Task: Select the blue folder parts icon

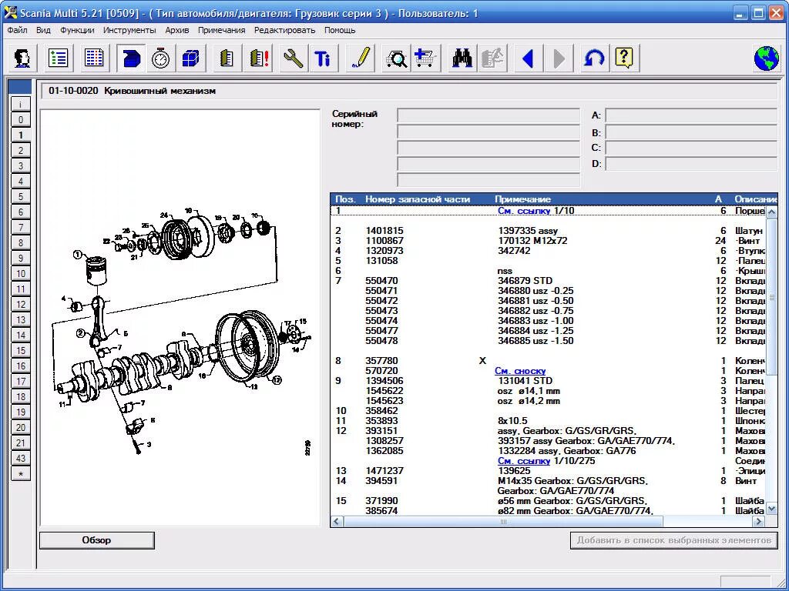Action: 131,58
